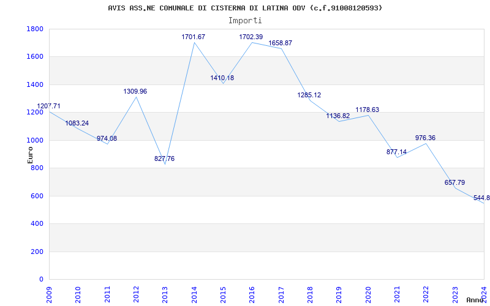This screenshot has height=306, width=490.
Task: Click the 1207.71 data label for 2009
Action: click(x=49, y=106)
